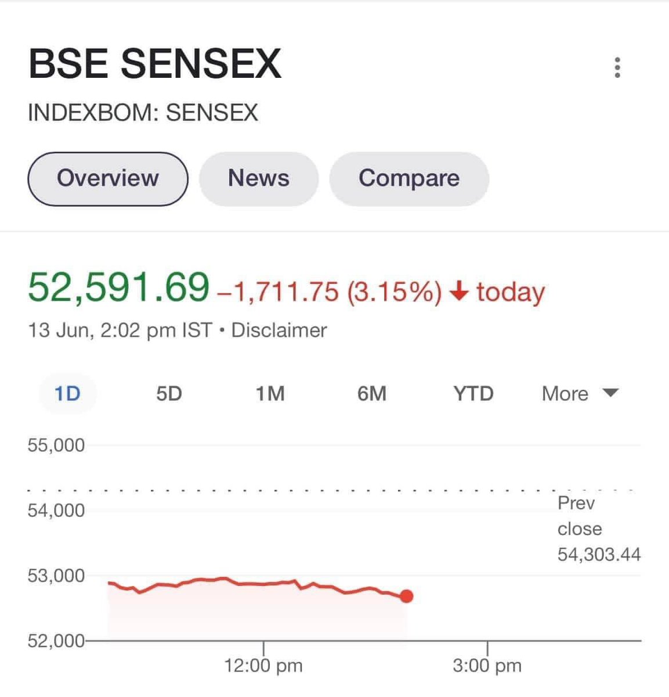Switch to the News tab
The height and width of the screenshot is (697, 669).
click(x=259, y=178)
